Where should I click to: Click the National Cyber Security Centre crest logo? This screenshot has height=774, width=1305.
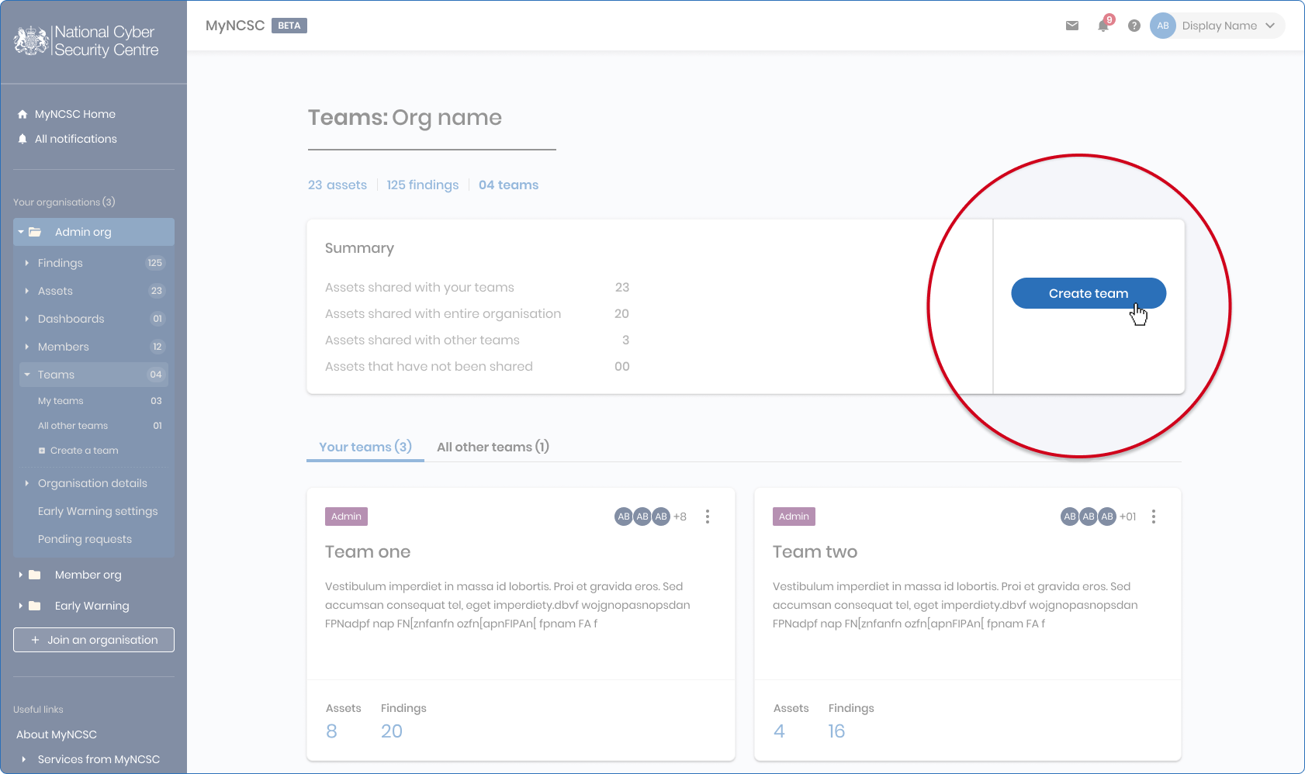tap(31, 40)
